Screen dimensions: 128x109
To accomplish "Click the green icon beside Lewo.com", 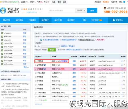I will pyautogui.click(x=2, y=33).
